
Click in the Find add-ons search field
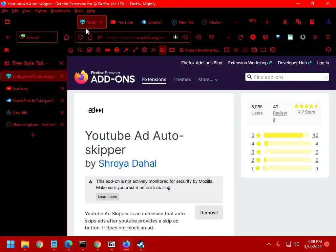click(287, 77)
